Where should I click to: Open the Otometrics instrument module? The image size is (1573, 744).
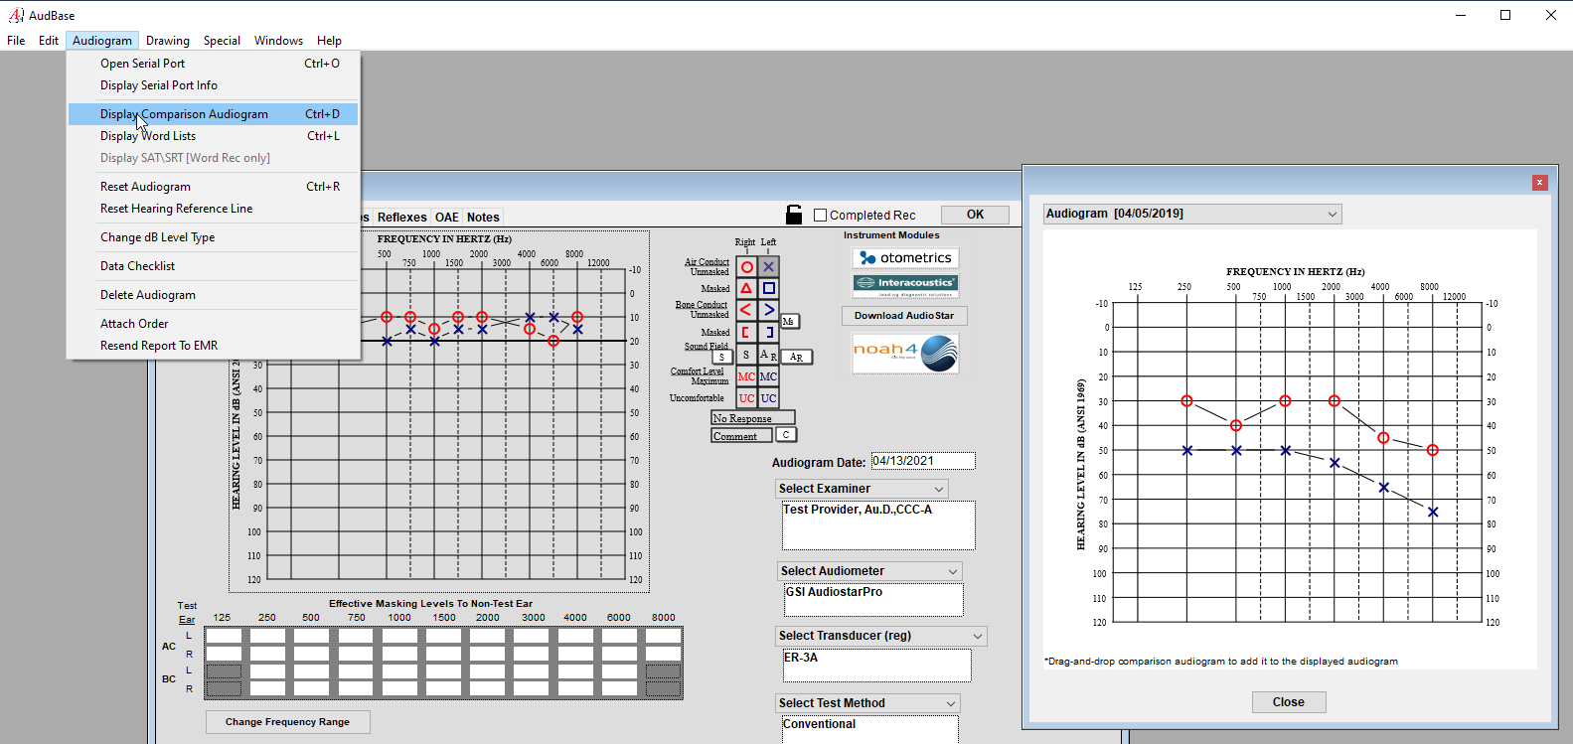point(905,258)
